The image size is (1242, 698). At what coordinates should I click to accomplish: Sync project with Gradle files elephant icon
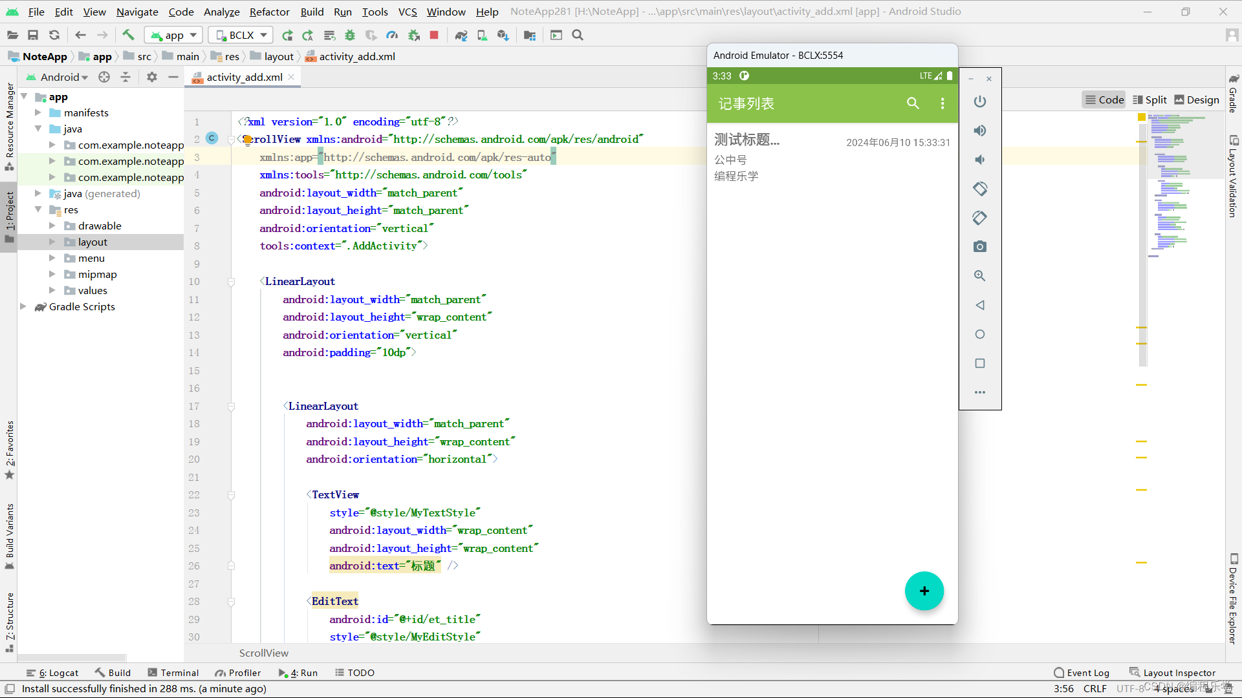coord(461,35)
